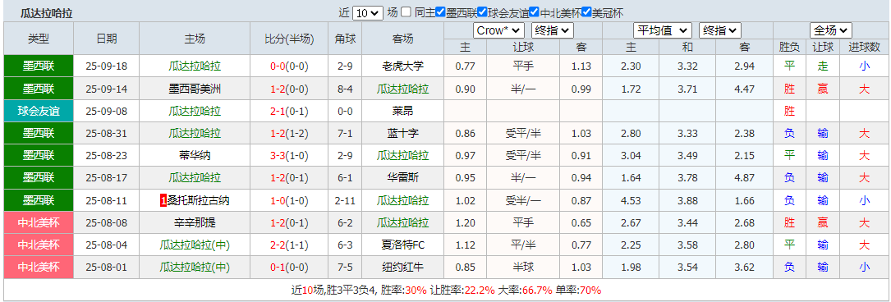Open the Crow* bookmaker dropdown
891x302 pixels.
pos(498,30)
